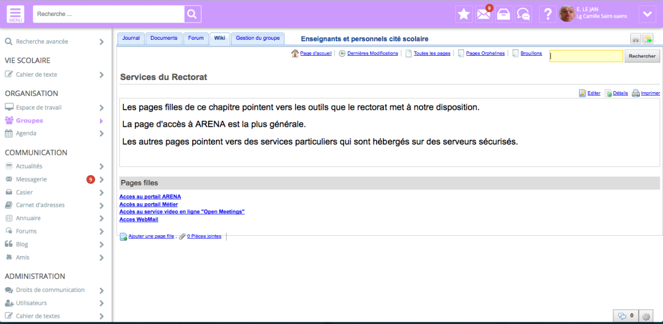Viewport: 663px width, 324px height.
Task: Expand the Espace de travail sidebar item
Action: (102, 108)
